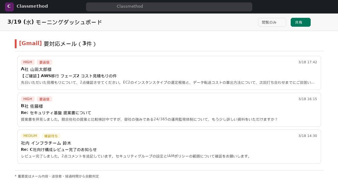
Task: Click the Classmethod "C" logo icon
Action: click(x=9, y=6)
